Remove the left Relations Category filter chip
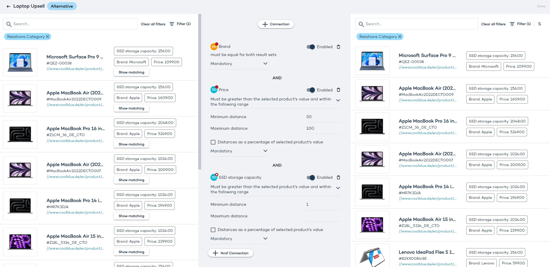 pyautogui.click(x=48, y=37)
